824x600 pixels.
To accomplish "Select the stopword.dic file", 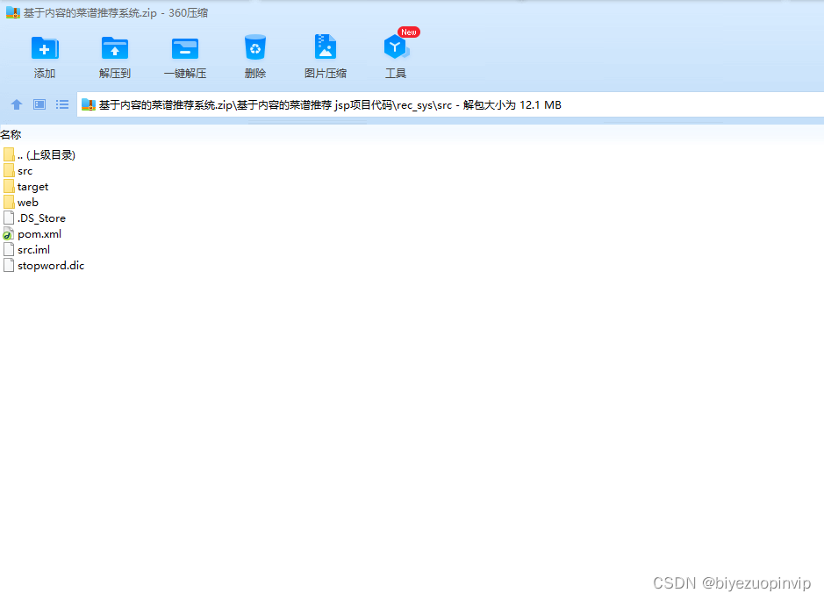I will pyautogui.click(x=44, y=265).
